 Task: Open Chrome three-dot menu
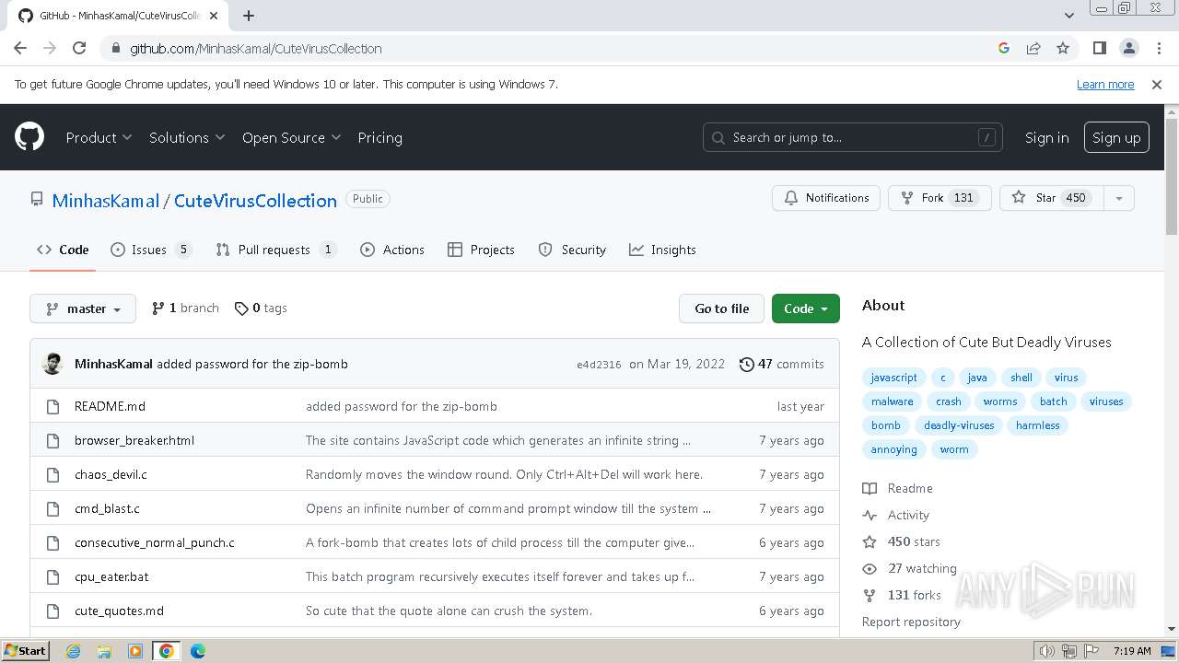pos(1158,48)
